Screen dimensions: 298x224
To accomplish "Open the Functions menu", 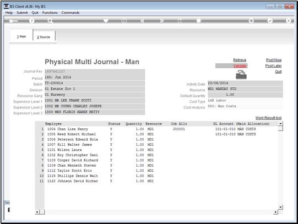I will tap(50, 13).
